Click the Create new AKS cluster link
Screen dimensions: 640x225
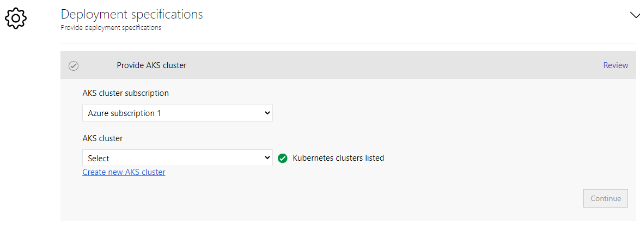(x=124, y=172)
